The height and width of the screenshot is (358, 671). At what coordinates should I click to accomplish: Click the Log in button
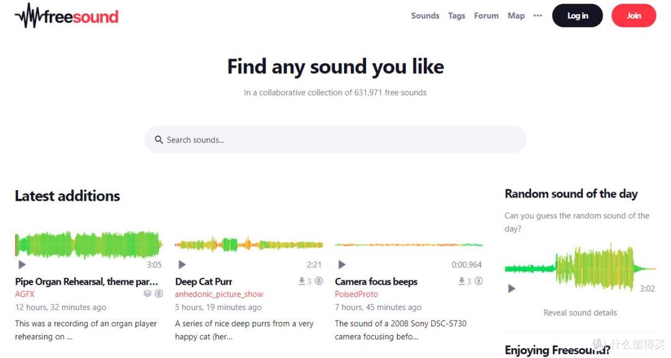coord(577,16)
